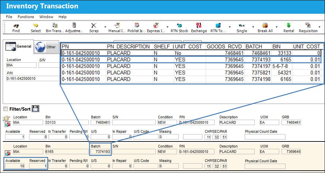
Task: Open the Help menu
Action: [x=62, y=17]
